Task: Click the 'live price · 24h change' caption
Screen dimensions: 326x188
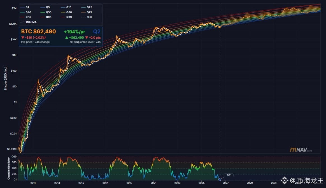Action: [35, 42]
